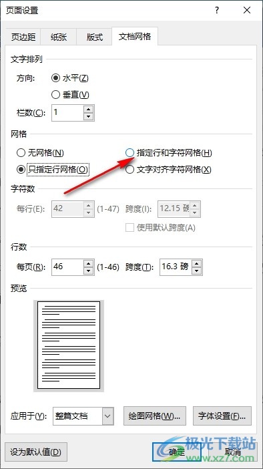Click the help question mark icon
The height and width of the screenshot is (469, 263).
(x=217, y=11)
